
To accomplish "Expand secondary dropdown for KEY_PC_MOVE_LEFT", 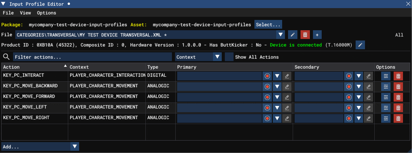I will point(358,108).
